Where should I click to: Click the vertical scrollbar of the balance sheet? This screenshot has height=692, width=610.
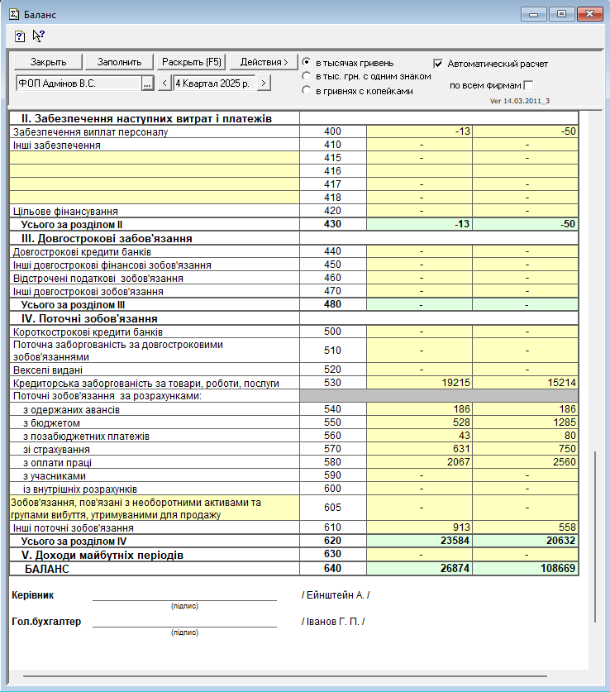point(594,536)
